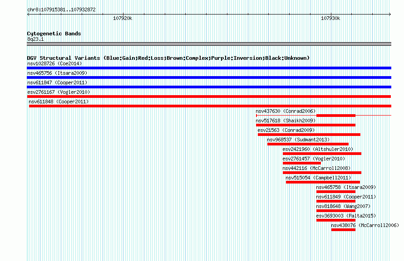Select the blue nsv1028726 gain bar
The height and width of the screenshot is (261, 404).
tap(209, 68)
